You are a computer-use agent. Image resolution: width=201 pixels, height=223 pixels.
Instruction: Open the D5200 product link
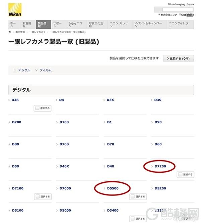click(x=160, y=188)
